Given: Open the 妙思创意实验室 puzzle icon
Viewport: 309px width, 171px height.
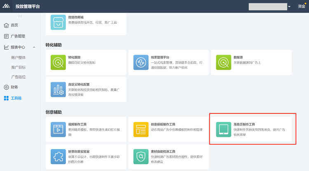Looking at the screenshot, I should pyautogui.click(x=58, y=157).
